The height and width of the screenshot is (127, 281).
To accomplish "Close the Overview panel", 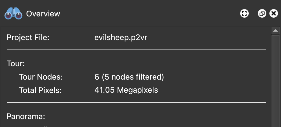I will (273, 14).
